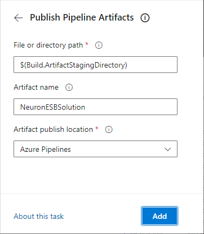Select the Artifact name label text

pos(36,88)
